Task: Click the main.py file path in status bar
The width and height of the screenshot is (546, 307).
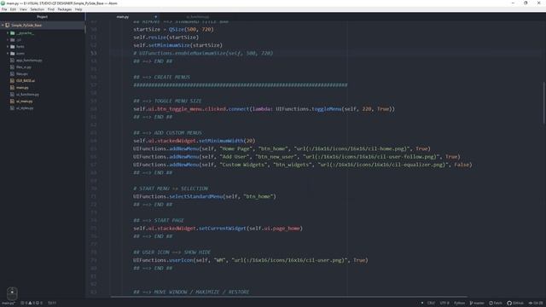Action: pyautogui.click(x=9, y=304)
